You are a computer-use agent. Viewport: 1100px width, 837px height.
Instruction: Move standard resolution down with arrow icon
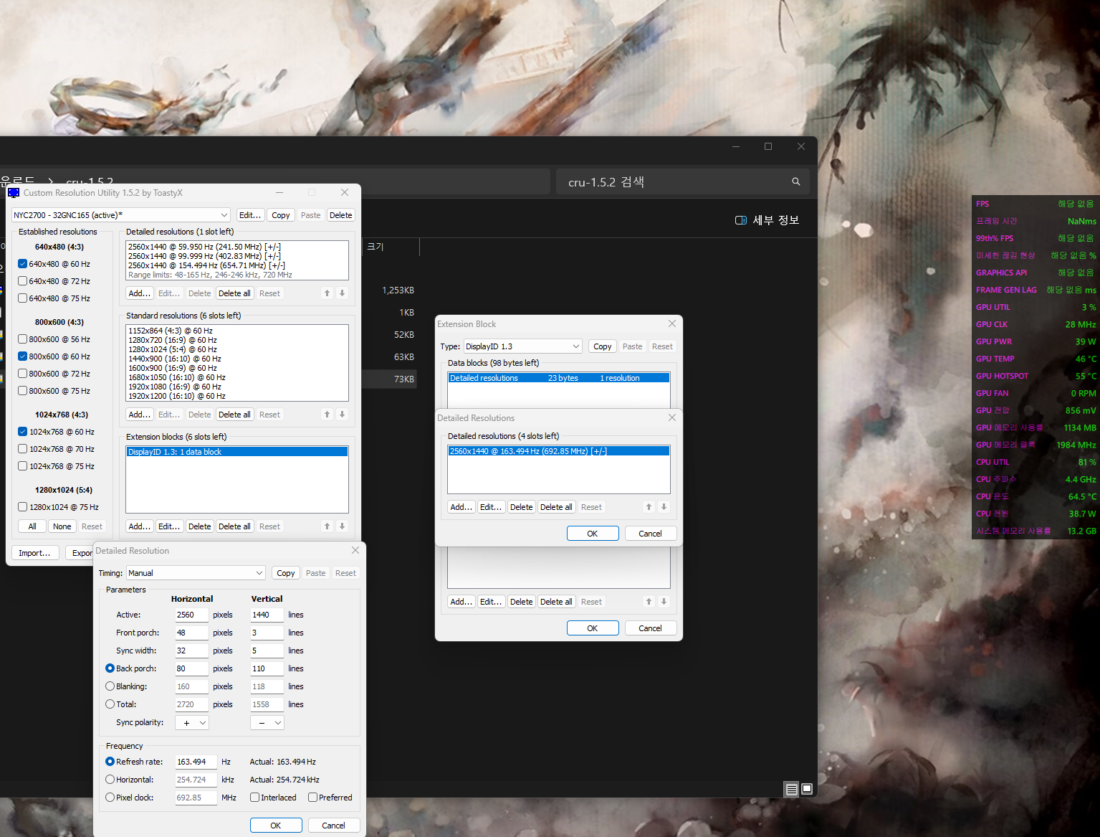(342, 415)
